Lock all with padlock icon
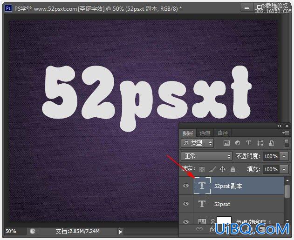 pos(233,169)
